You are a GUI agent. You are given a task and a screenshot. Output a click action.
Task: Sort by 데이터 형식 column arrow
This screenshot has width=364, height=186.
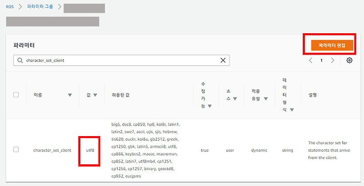point(292,110)
